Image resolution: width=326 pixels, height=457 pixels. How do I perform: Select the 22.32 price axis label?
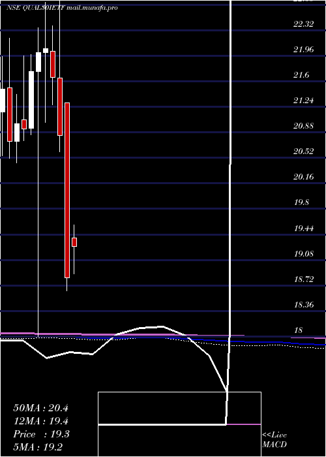pos(303,24)
